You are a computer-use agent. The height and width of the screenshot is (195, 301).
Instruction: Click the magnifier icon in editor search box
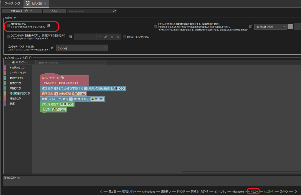pos(114,11)
